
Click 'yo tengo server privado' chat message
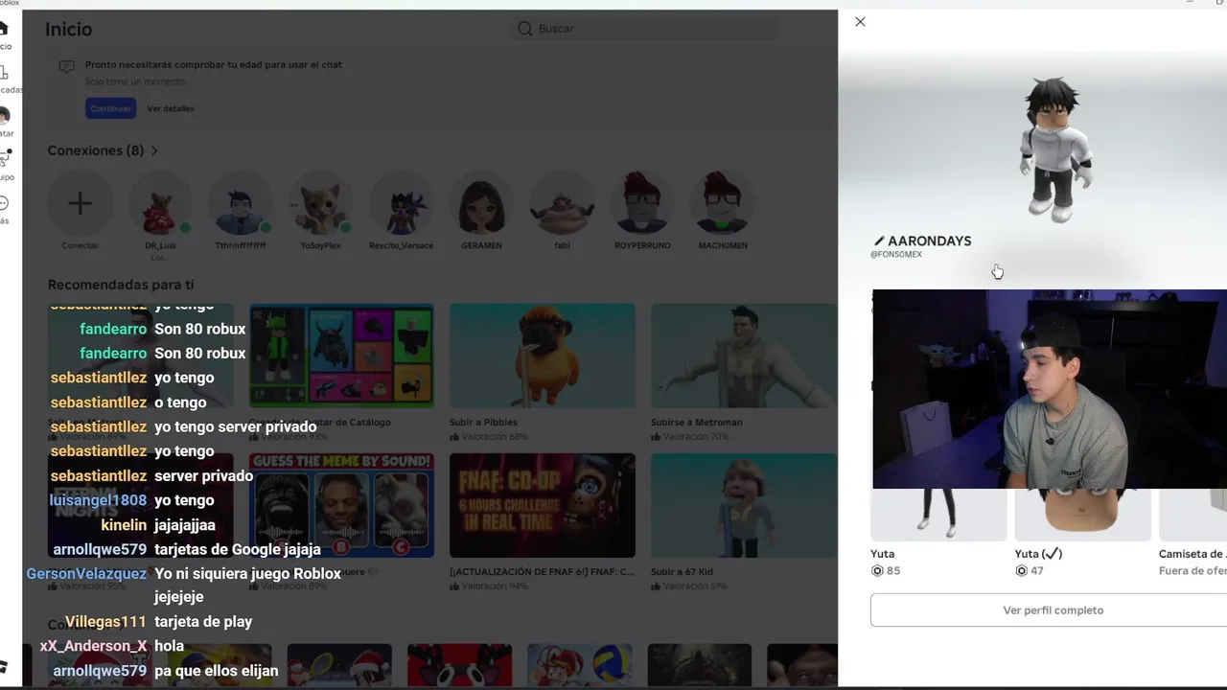coord(236,426)
